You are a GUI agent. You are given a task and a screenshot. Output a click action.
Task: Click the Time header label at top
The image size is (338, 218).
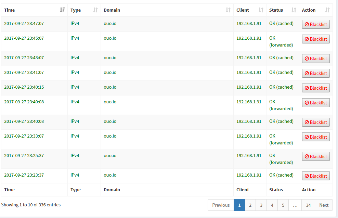coord(10,10)
